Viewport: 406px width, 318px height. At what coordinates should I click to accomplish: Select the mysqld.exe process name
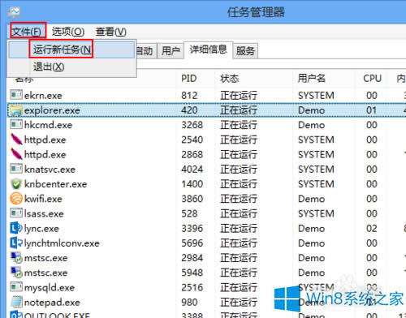click(50, 288)
